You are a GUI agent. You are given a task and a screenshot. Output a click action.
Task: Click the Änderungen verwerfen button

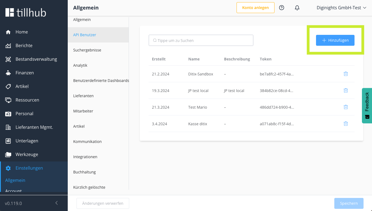click(x=103, y=203)
